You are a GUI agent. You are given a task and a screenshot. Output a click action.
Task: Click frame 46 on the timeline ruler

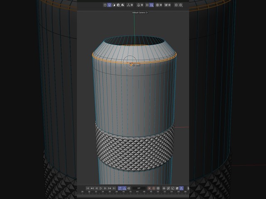click(144, 192)
